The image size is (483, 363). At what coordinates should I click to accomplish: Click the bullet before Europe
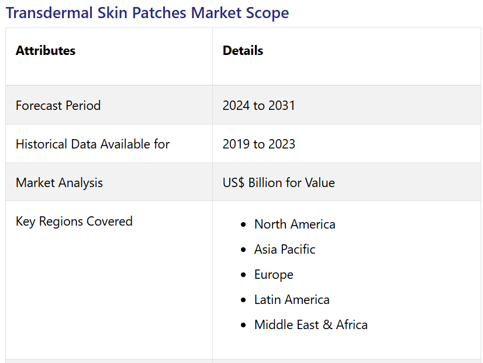(243, 275)
